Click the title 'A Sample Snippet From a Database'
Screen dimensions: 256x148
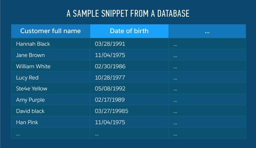coord(128,14)
